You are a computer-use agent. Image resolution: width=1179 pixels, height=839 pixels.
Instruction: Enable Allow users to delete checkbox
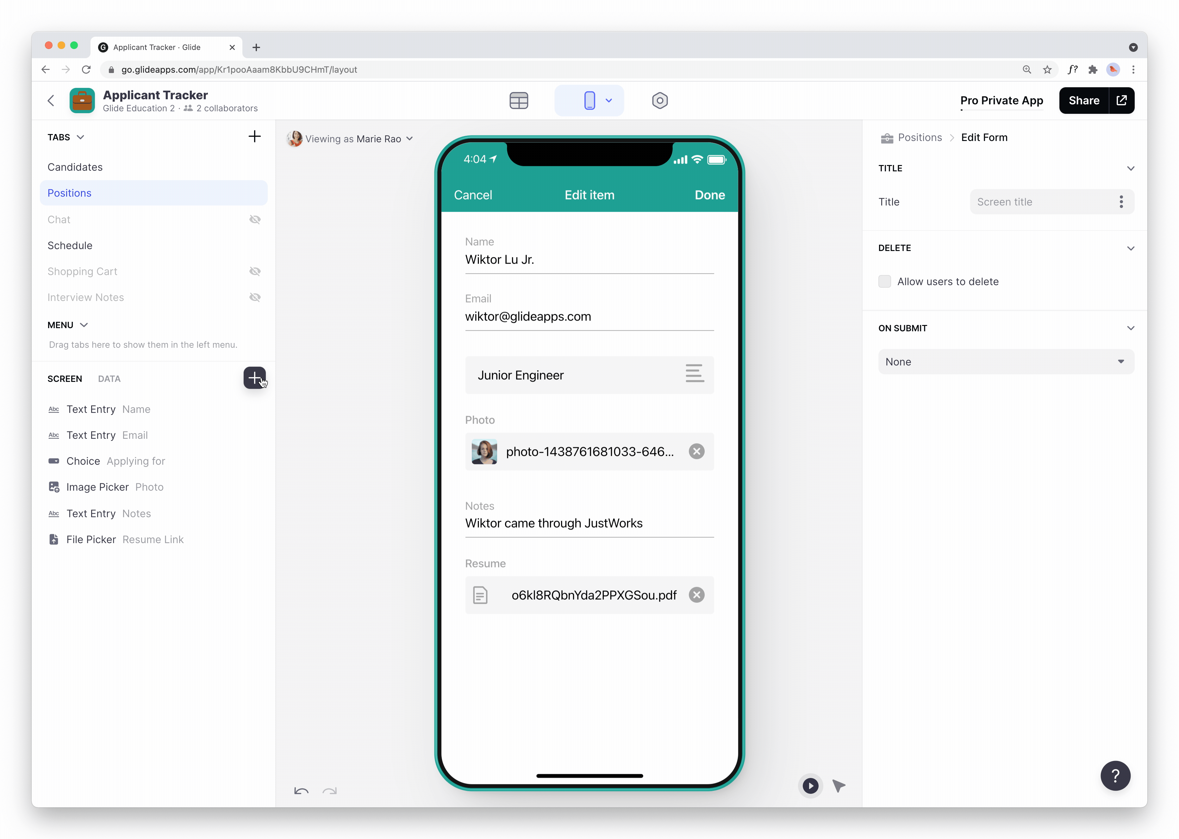coord(884,282)
